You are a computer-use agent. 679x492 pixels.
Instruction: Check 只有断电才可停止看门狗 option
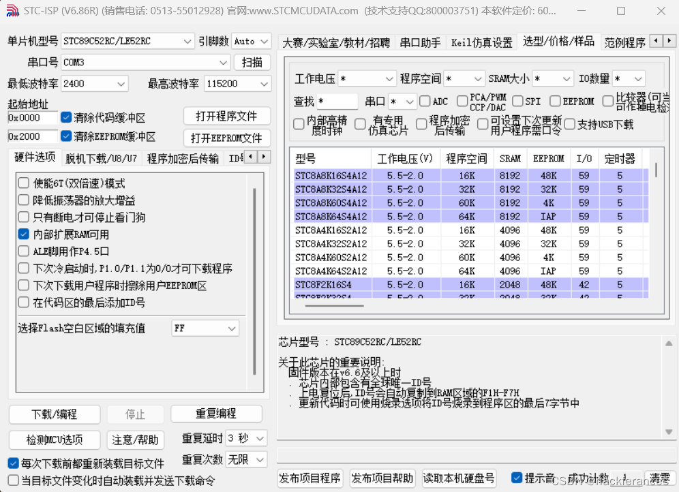click(x=24, y=217)
